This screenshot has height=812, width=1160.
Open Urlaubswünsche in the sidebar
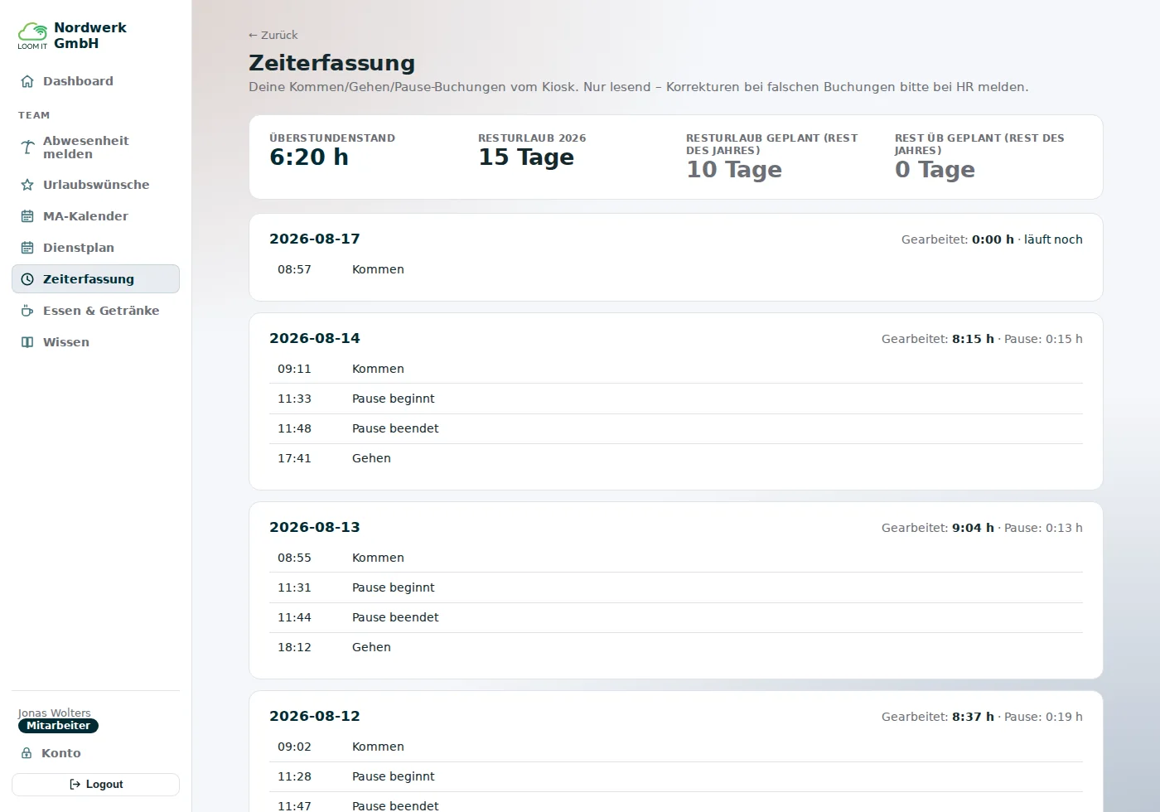click(95, 185)
